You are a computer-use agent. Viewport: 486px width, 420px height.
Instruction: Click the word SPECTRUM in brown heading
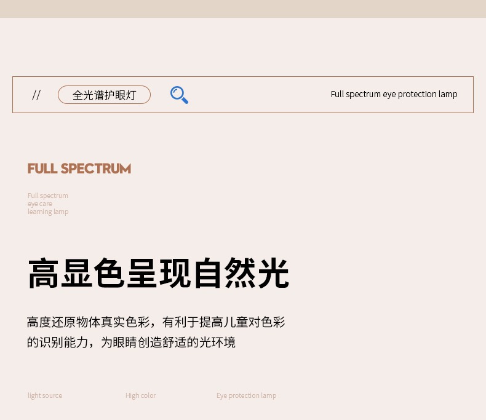(96, 168)
